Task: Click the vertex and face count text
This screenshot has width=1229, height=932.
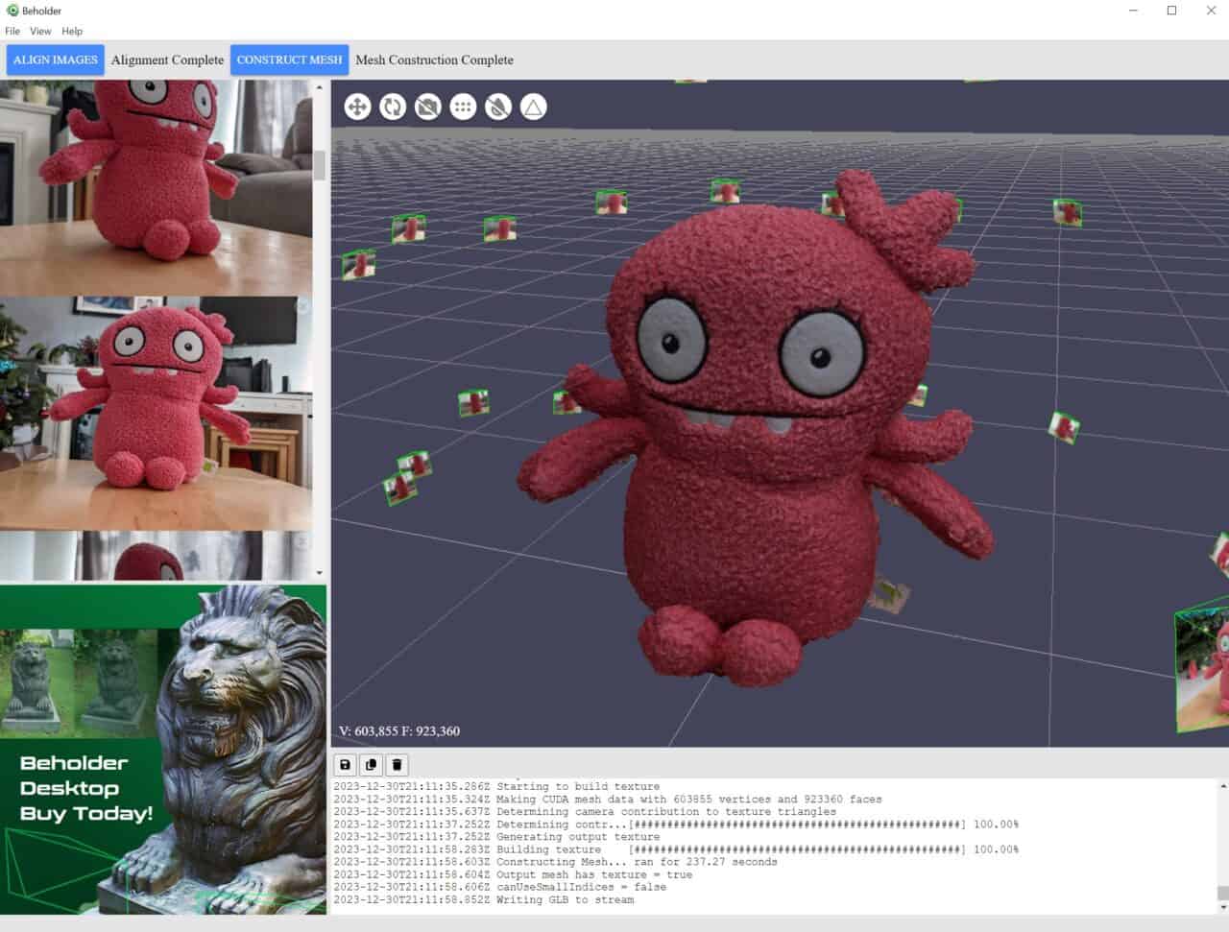Action: [399, 731]
